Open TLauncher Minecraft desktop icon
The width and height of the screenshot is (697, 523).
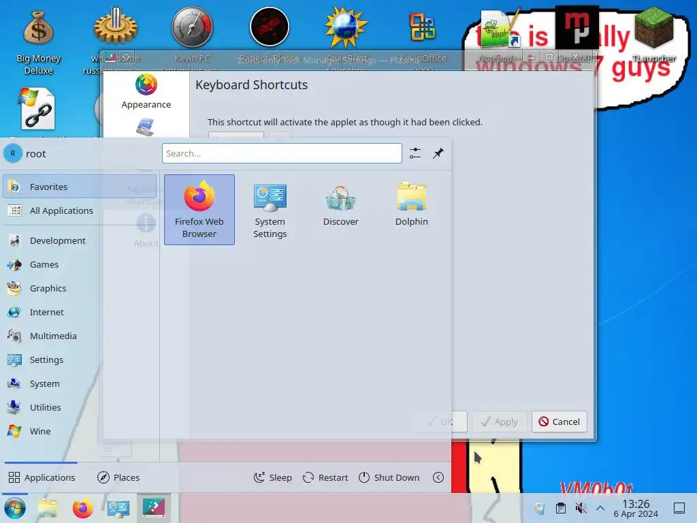(653, 35)
